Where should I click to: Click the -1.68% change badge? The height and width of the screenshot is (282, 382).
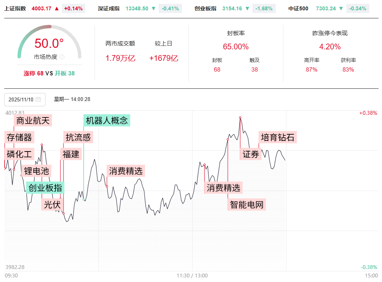[x=263, y=8]
